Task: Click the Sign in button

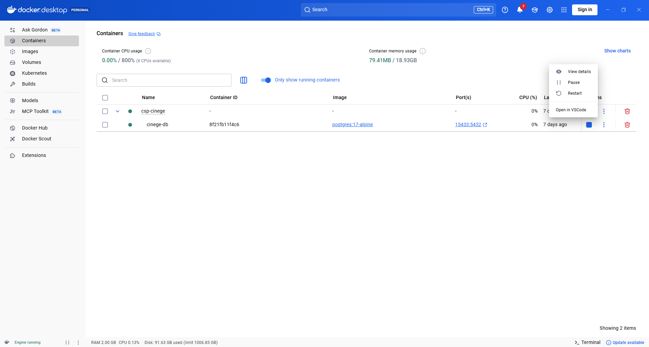Action: point(585,10)
